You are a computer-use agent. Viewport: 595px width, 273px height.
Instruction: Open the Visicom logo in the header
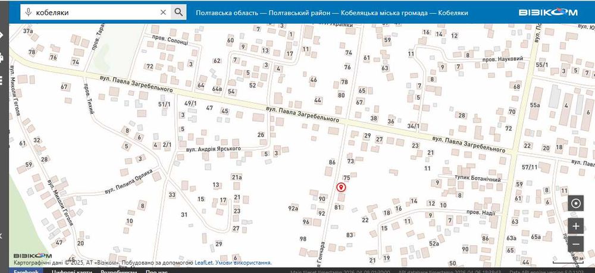548,12
